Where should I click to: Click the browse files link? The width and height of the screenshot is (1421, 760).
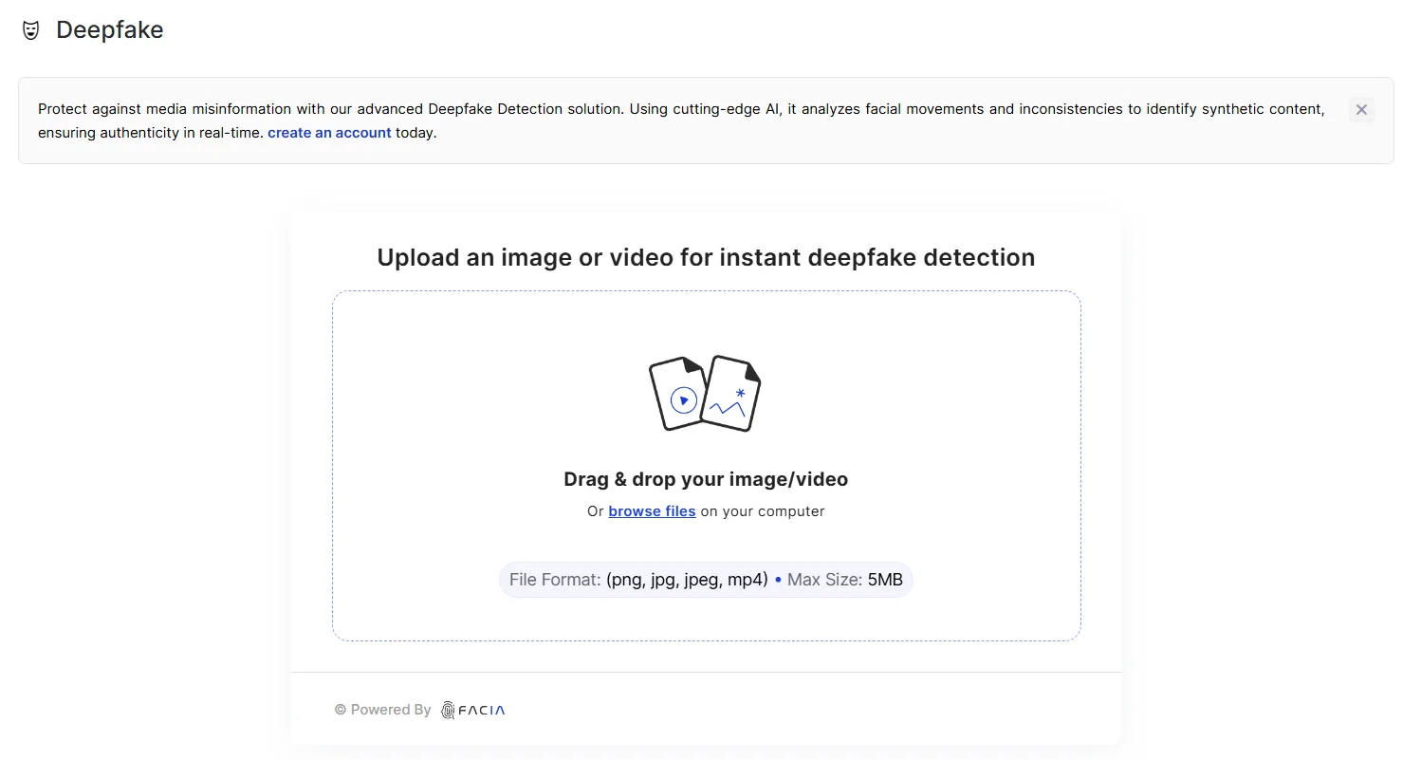point(652,510)
